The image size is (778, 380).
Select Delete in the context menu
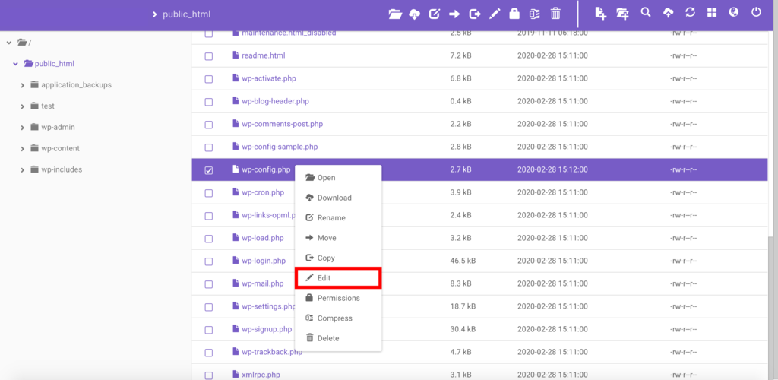tap(338, 338)
